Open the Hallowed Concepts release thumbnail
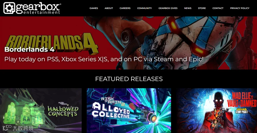Image resolution: width=257 pixels, height=133 pixels. (41, 110)
